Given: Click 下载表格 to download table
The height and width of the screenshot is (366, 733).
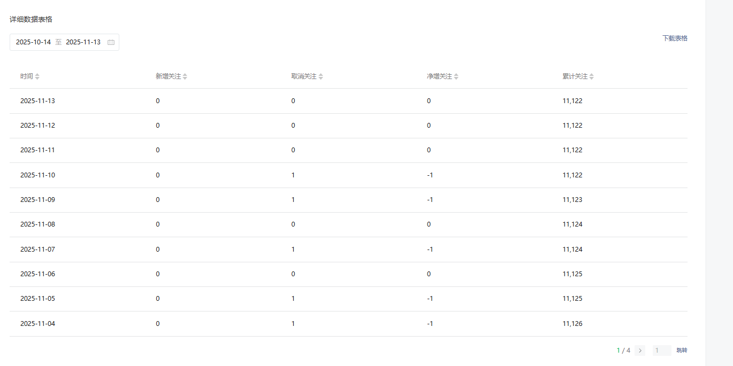Looking at the screenshot, I should pyautogui.click(x=675, y=38).
